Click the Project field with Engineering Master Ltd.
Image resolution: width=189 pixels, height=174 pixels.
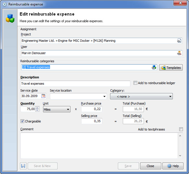pyautogui.click(x=101, y=41)
